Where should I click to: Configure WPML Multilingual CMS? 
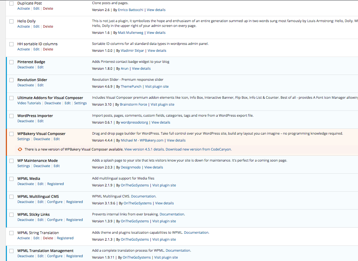(55, 202)
